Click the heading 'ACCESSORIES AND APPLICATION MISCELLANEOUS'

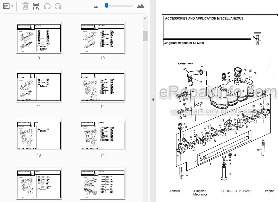point(204,18)
